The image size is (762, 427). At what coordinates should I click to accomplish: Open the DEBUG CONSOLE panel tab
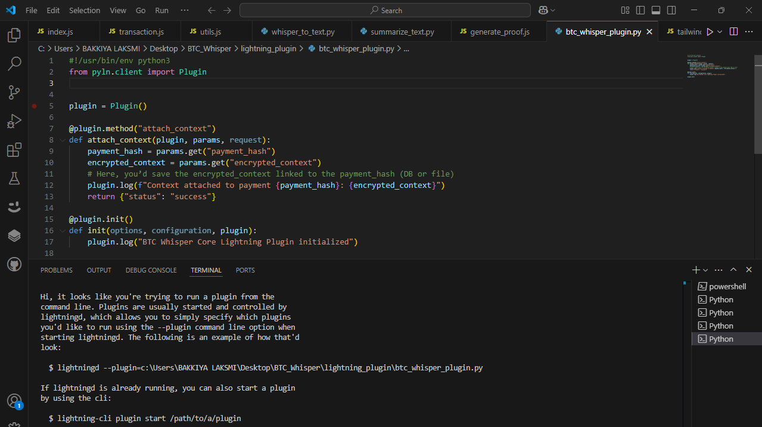(151, 270)
